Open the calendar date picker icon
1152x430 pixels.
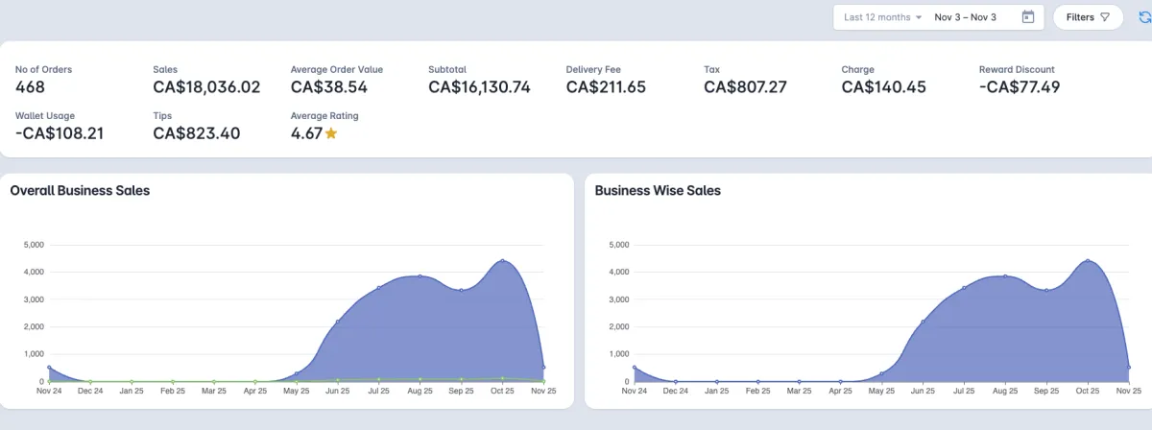pyautogui.click(x=1028, y=17)
